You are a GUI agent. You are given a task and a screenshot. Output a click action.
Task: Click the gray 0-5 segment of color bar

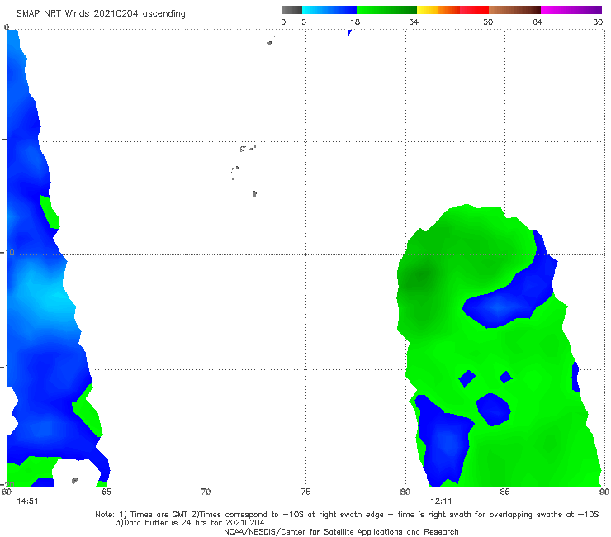(292, 10)
